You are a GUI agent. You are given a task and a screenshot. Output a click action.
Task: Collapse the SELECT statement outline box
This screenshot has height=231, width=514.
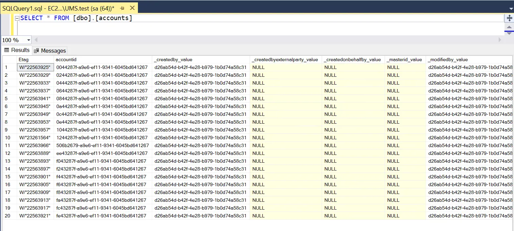coord(17,18)
